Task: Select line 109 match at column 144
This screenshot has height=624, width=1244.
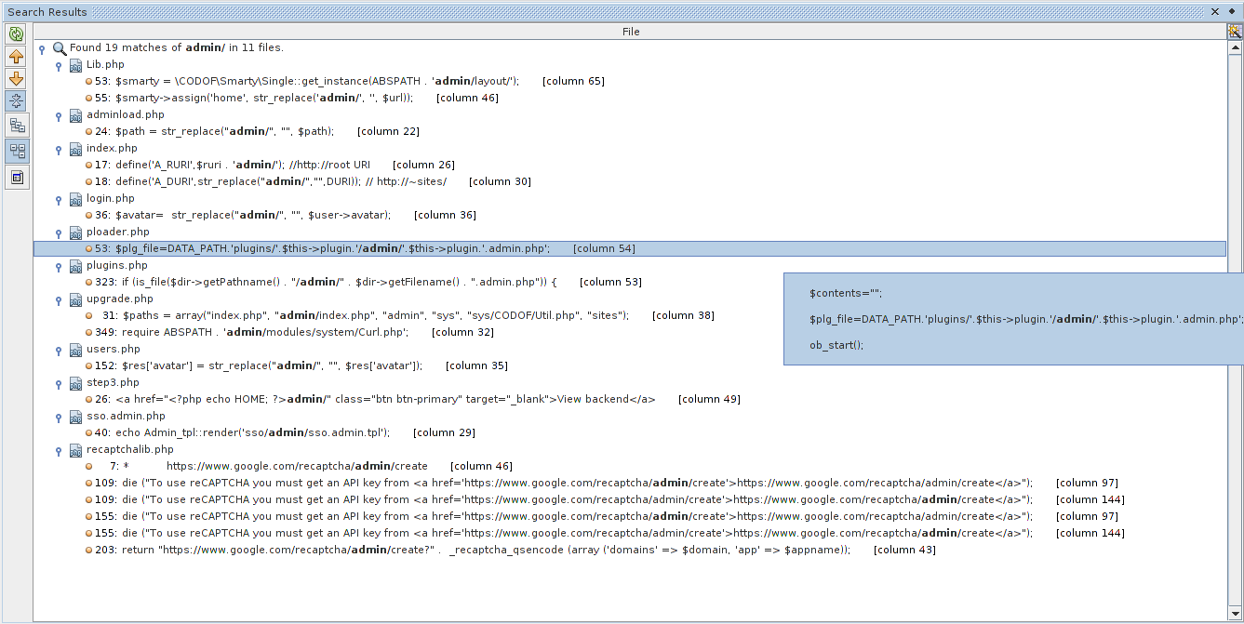Action: pyautogui.click(x=605, y=500)
